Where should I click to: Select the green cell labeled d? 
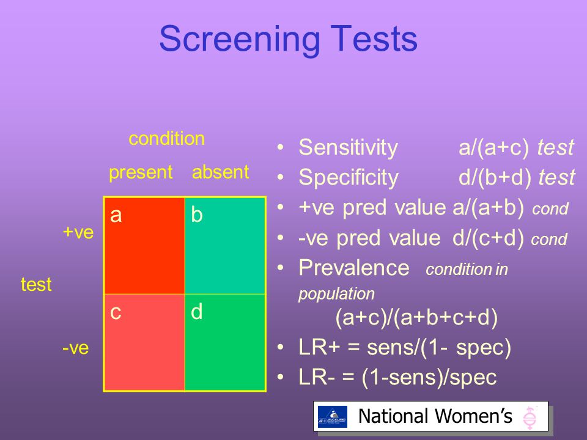[x=225, y=342]
